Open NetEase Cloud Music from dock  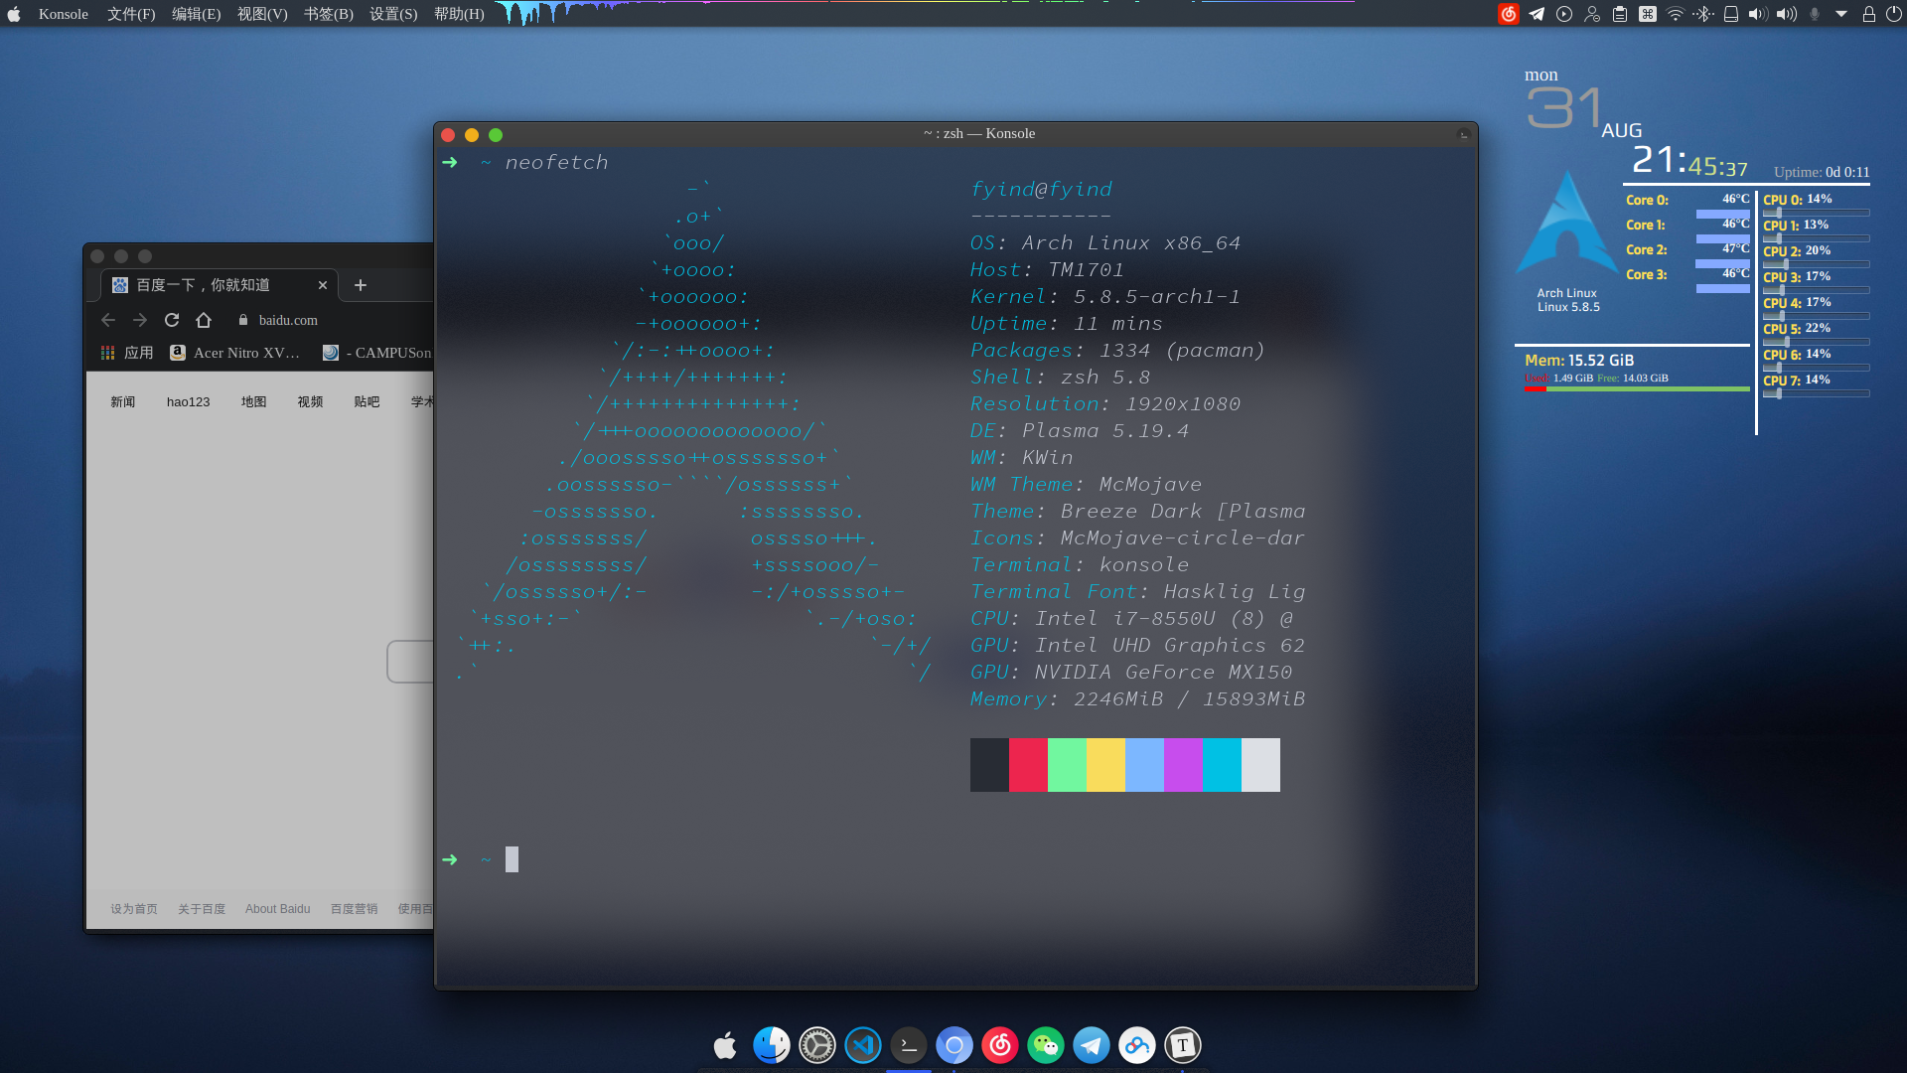point(1000,1045)
